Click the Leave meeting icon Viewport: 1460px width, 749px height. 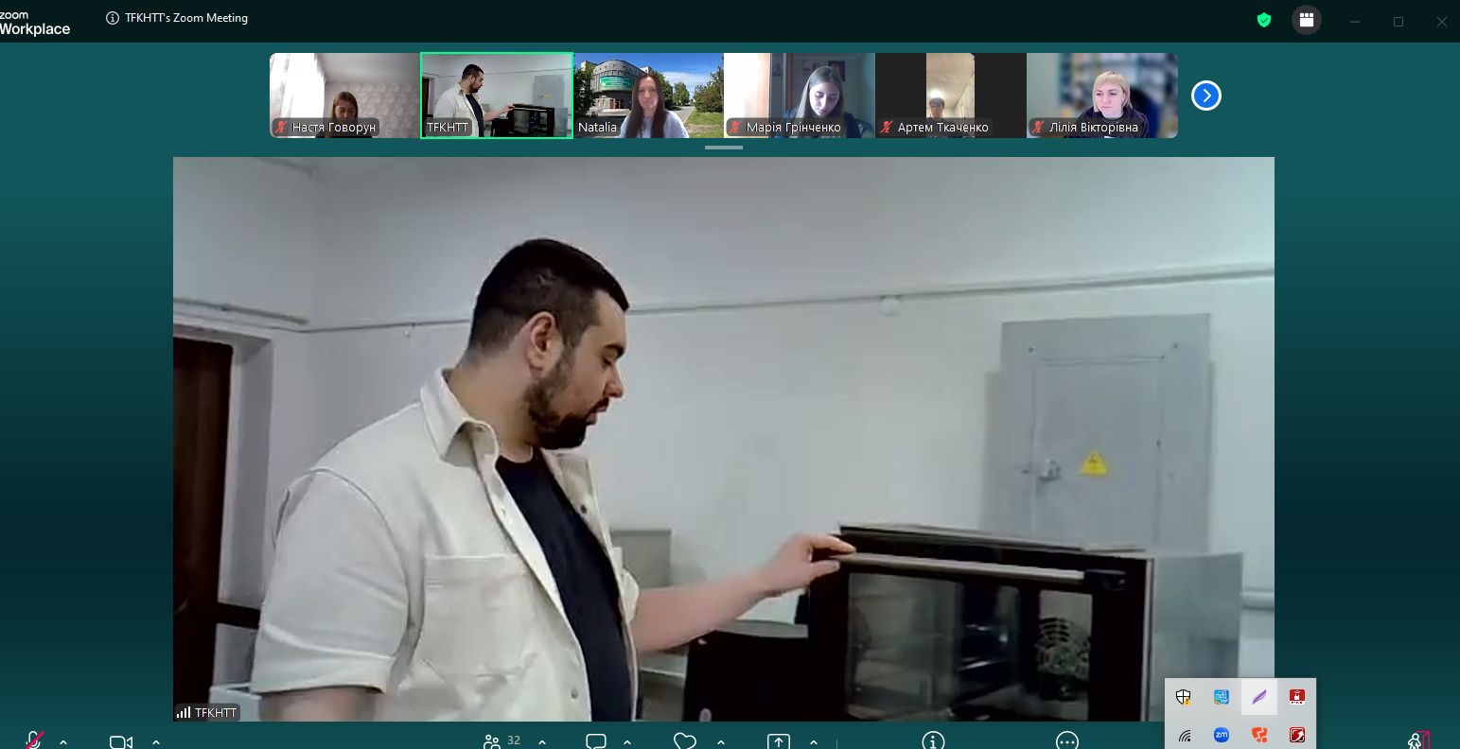[1417, 741]
